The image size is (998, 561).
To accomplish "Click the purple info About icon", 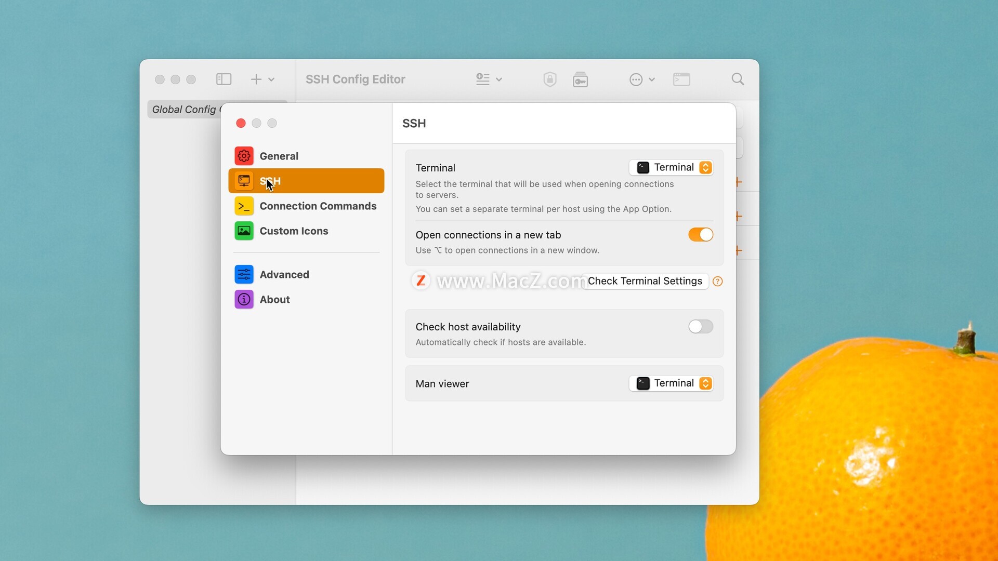I will (244, 299).
